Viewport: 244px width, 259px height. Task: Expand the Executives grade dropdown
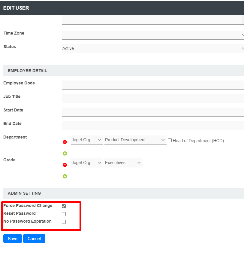tap(123, 163)
